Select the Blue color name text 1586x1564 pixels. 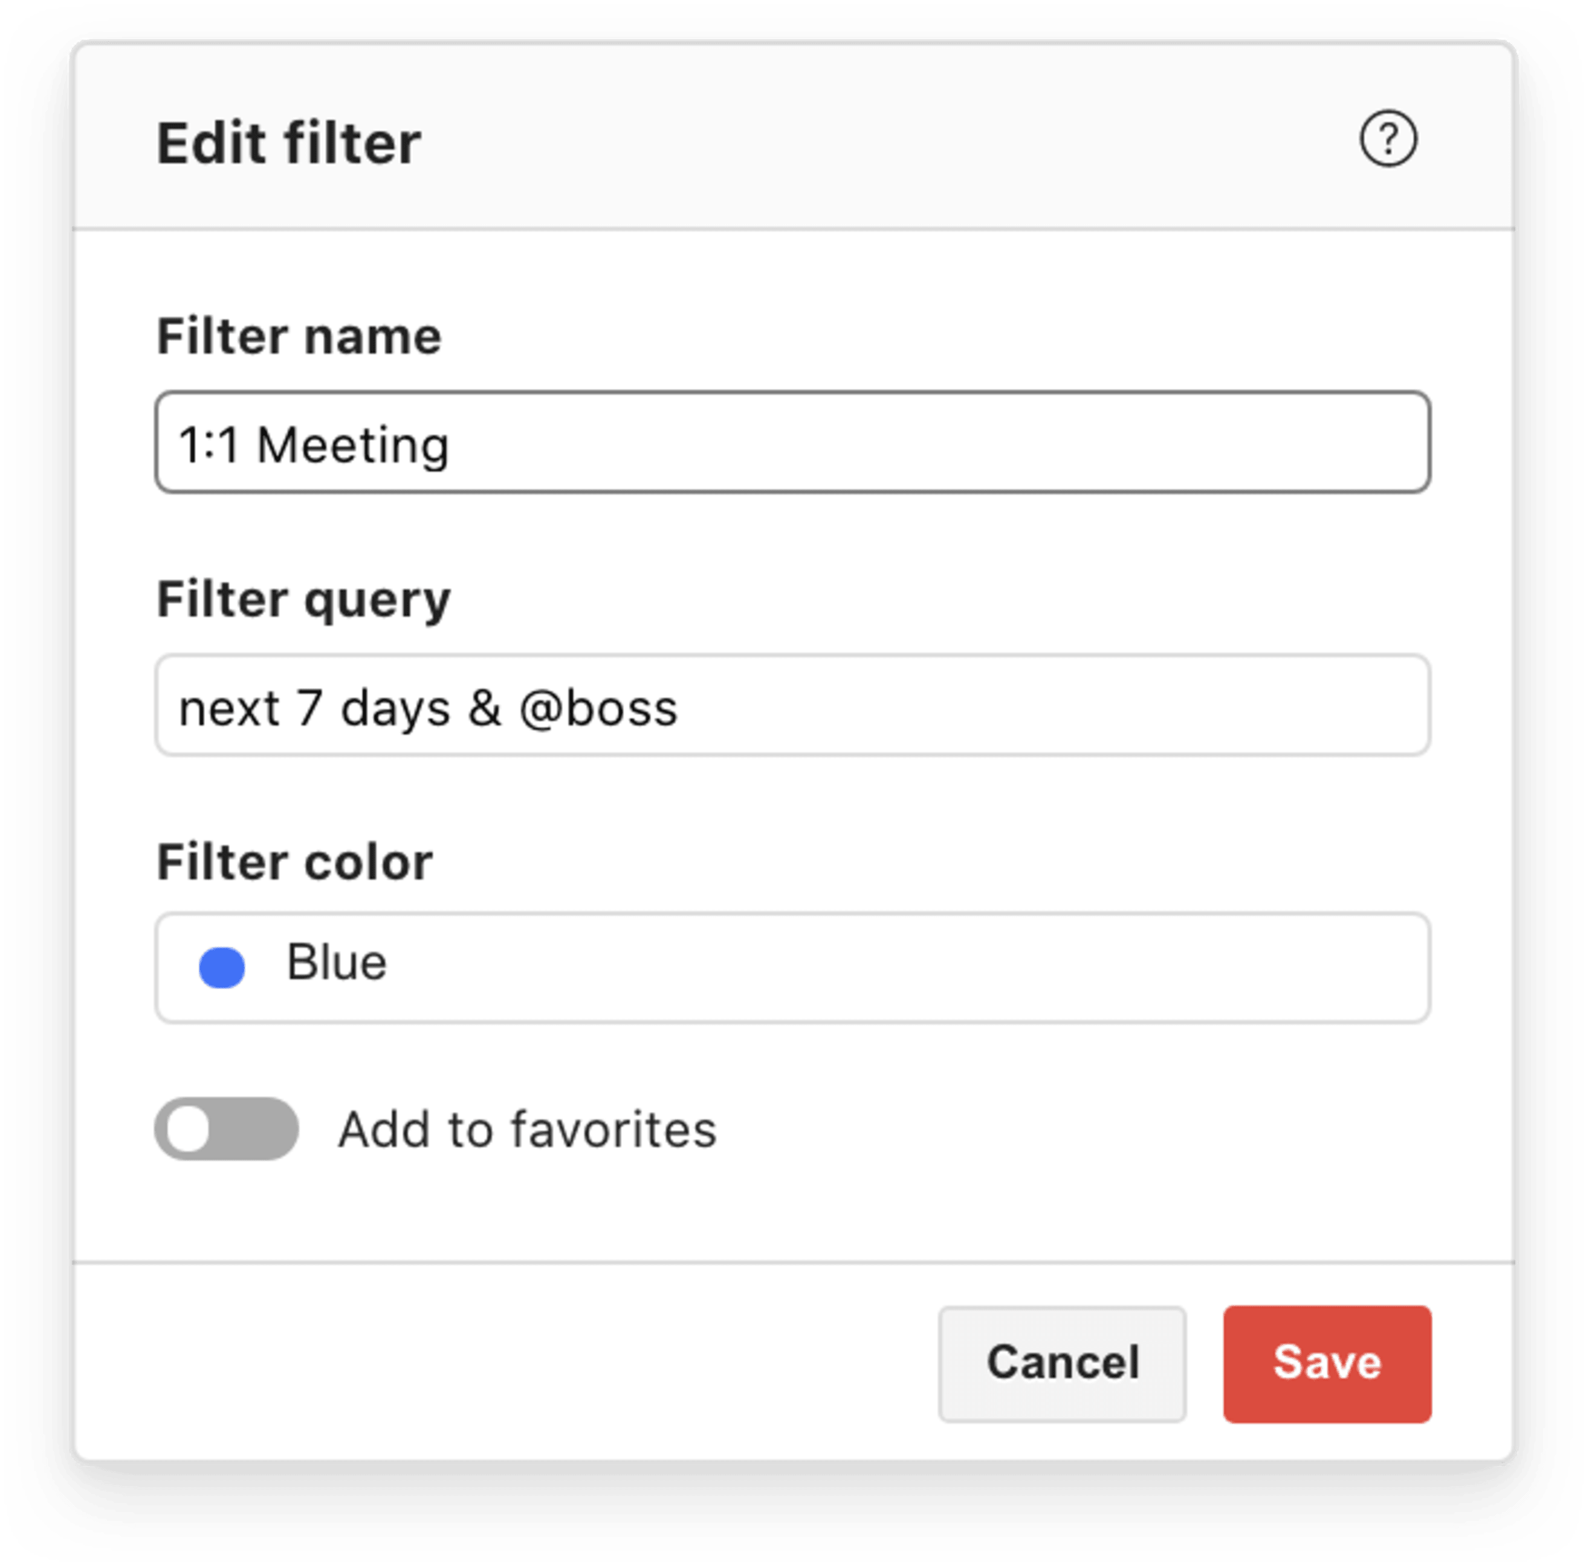click(337, 962)
